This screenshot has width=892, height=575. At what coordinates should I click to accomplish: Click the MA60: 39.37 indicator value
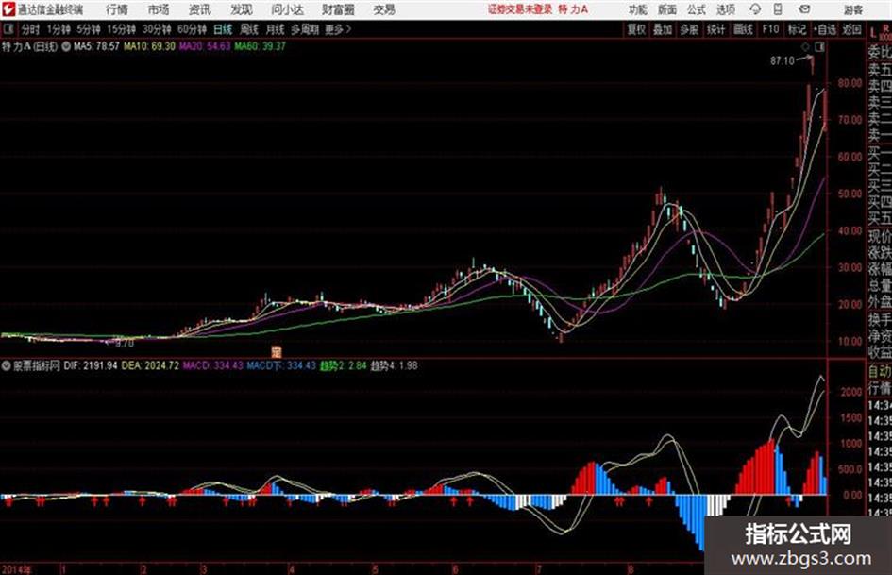coord(260,46)
